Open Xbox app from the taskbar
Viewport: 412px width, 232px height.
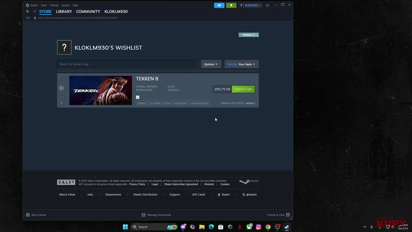(x=249, y=227)
